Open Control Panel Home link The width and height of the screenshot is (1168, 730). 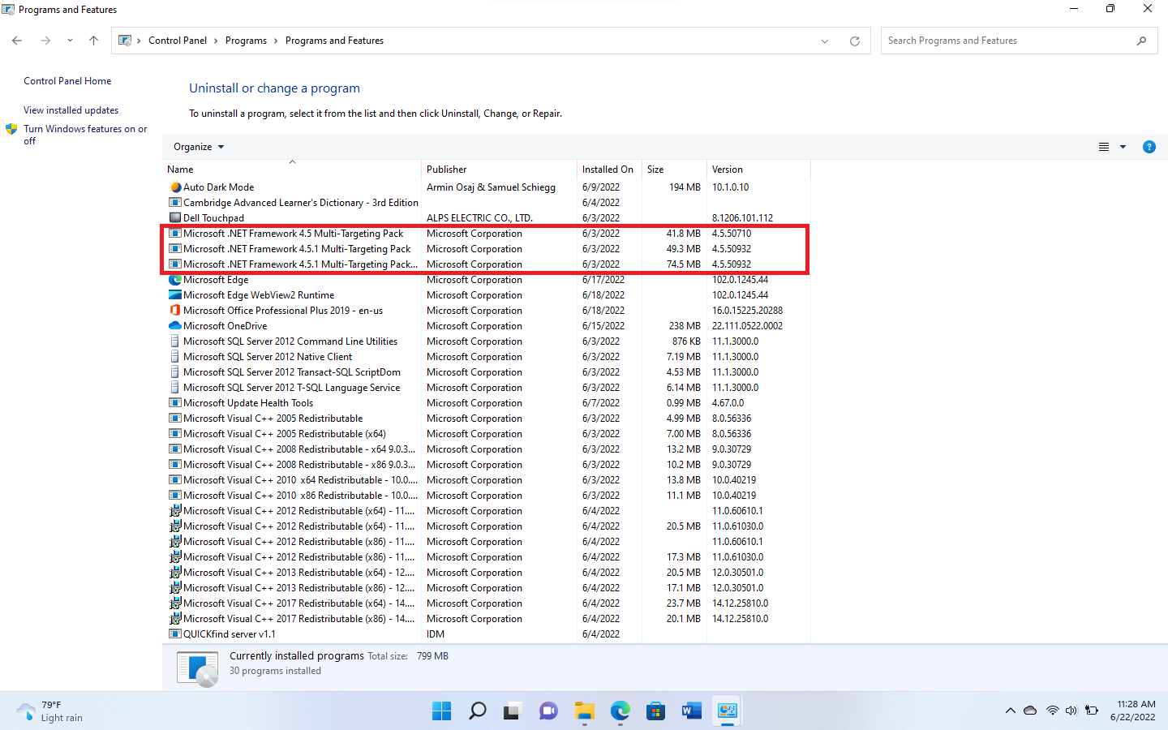[67, 81]
